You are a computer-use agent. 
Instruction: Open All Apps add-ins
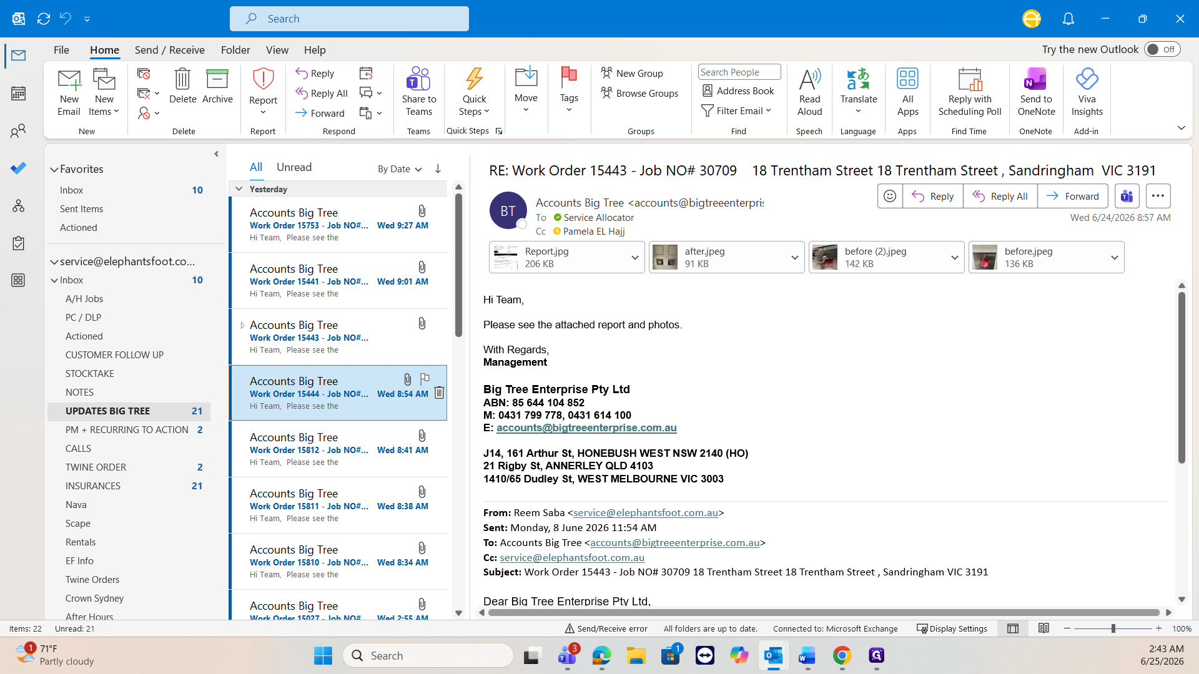coord(907,92)
